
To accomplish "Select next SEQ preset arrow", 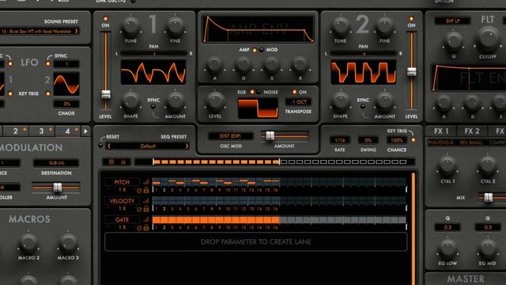I will 187,146.
